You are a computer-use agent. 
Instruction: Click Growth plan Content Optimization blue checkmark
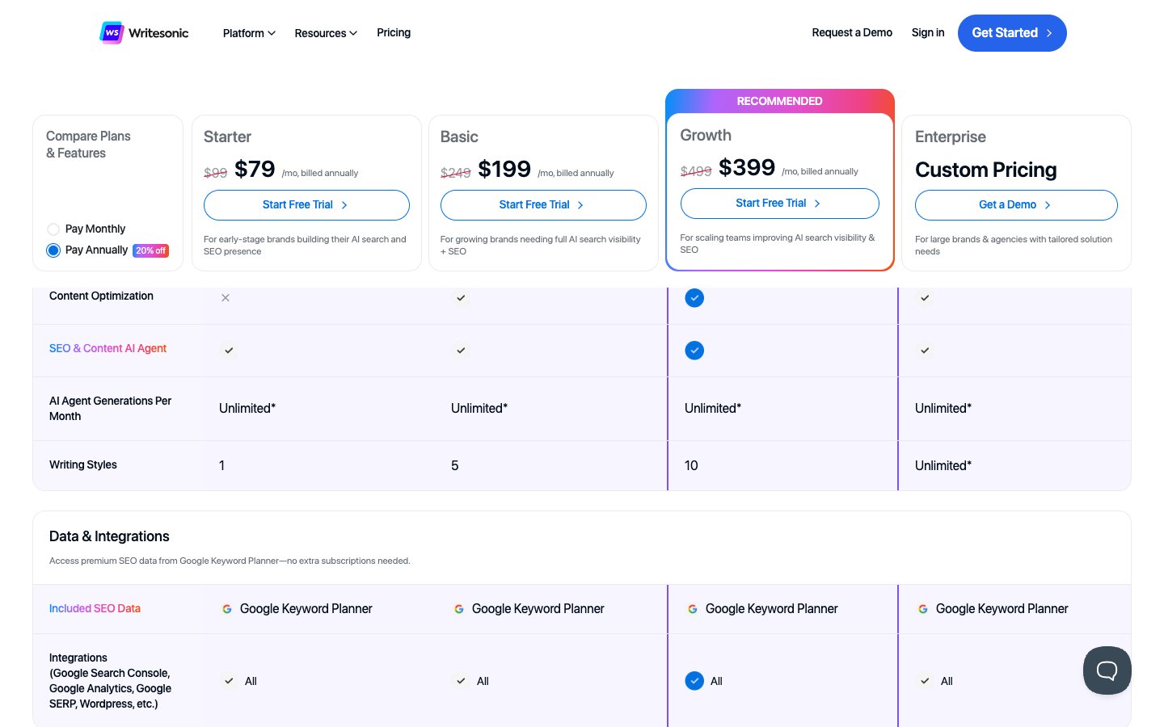point(694,298)
